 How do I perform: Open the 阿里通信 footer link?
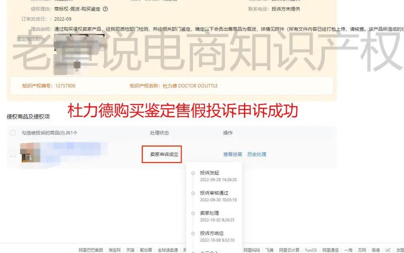click(x=330, y=250)
